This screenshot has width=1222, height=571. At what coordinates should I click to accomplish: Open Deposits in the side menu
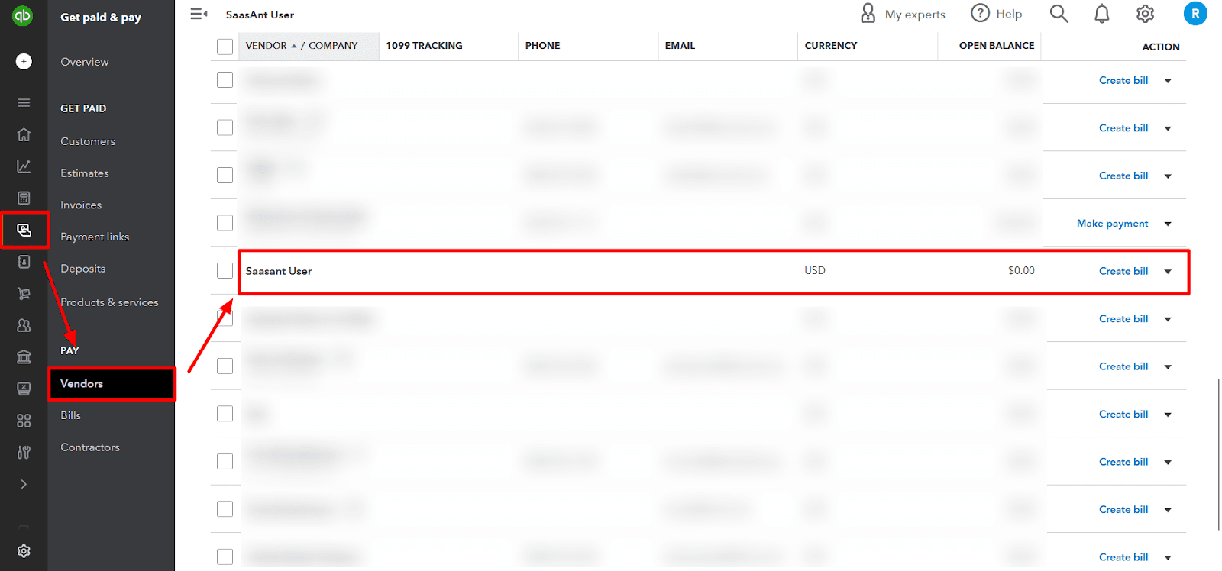point(83,269)
